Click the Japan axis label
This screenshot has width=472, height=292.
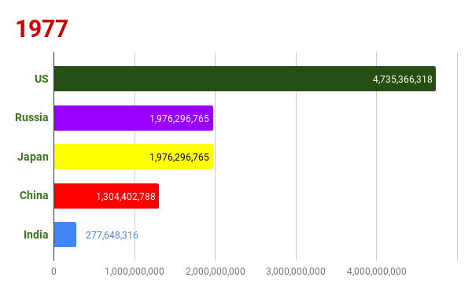pos(33,157)
